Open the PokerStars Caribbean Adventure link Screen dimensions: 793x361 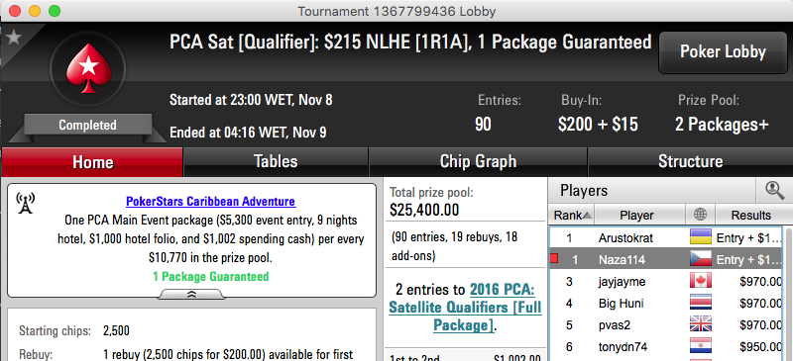click(210, 202)
